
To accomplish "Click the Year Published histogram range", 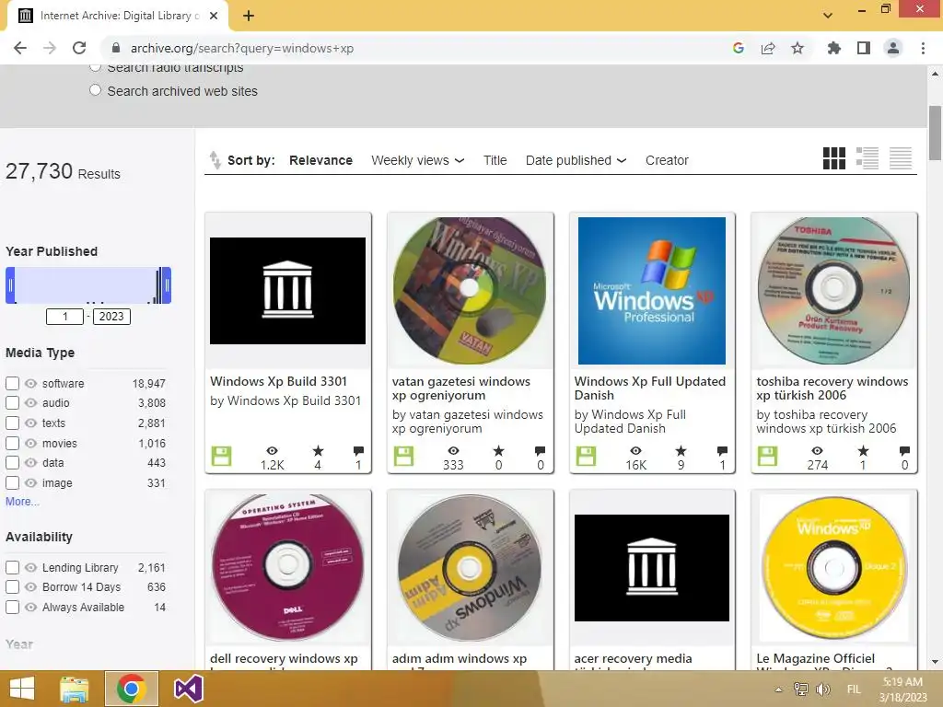I will [x=88, y=285].
